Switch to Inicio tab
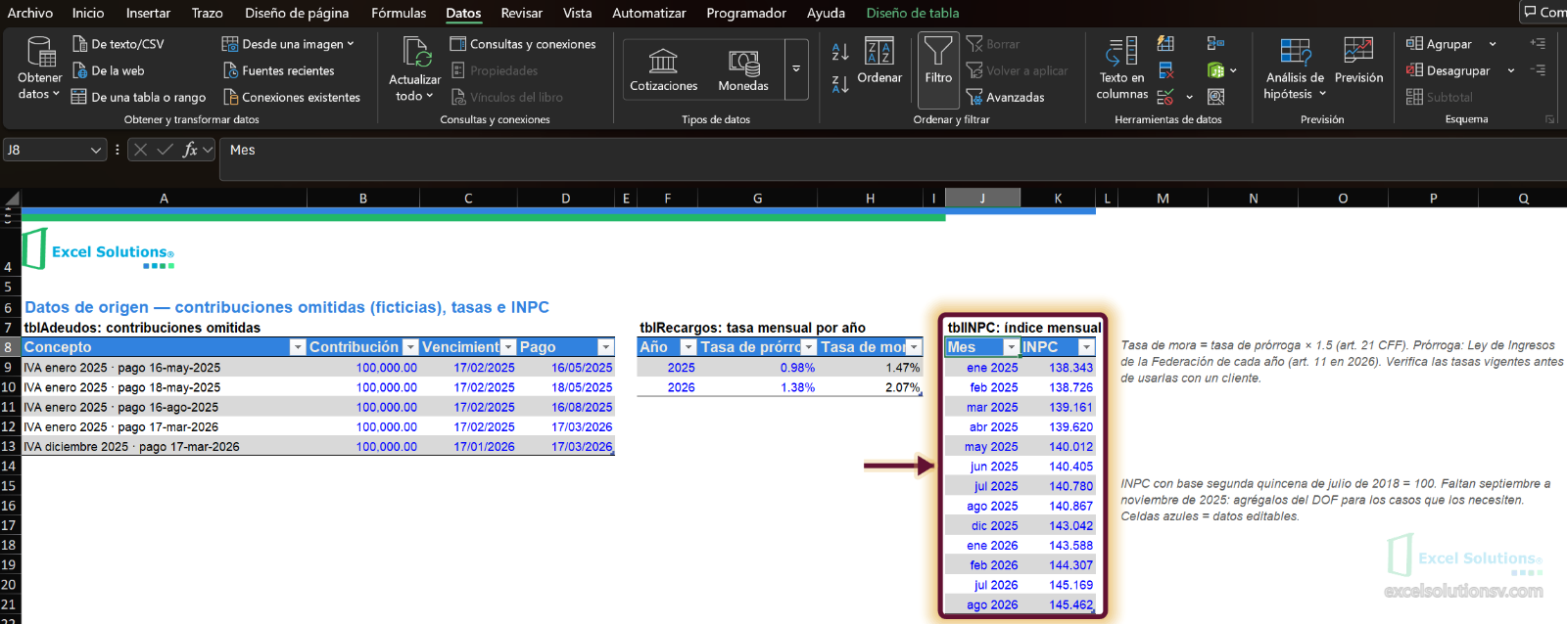Screen dimensions: 1567x624 (x=88, y=13)
